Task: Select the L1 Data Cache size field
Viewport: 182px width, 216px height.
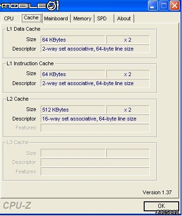Action: pos(73,40)
